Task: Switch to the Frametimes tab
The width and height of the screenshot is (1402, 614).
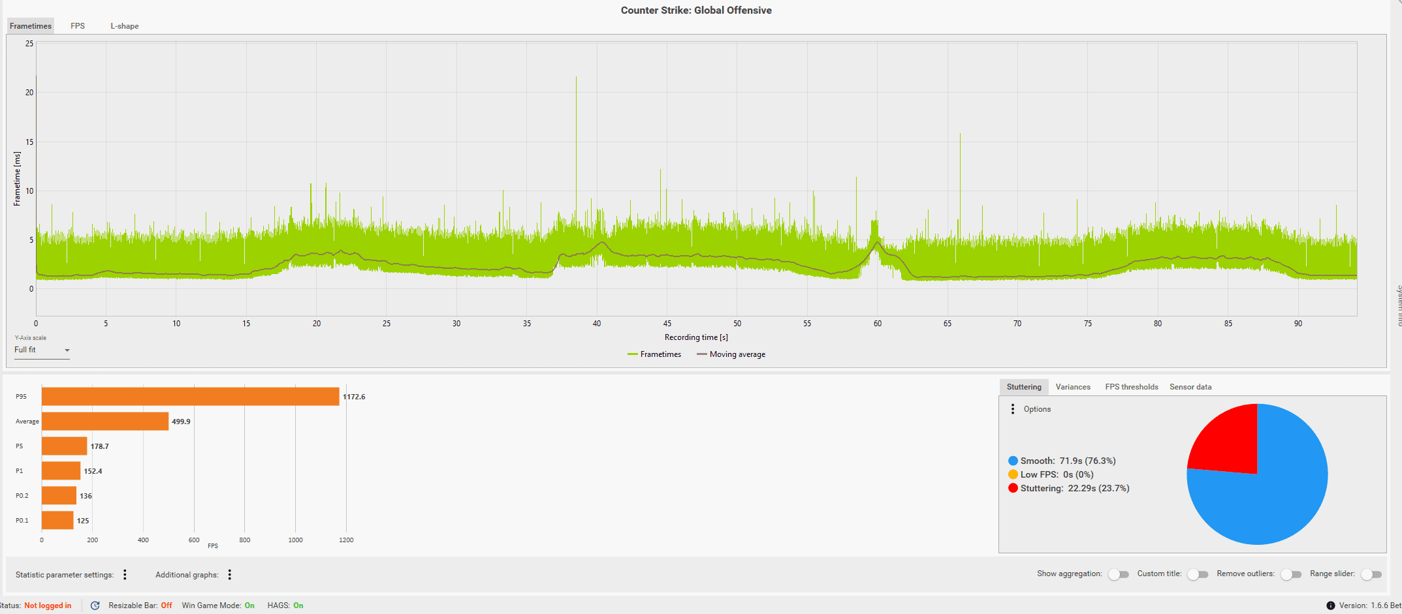Action: (31, 26)
